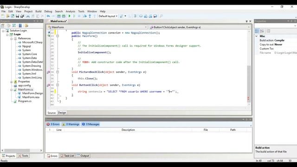This screenshot has height=167, width=297.
Task: Click the Open File toolbar icon
Action: (8, 16)
